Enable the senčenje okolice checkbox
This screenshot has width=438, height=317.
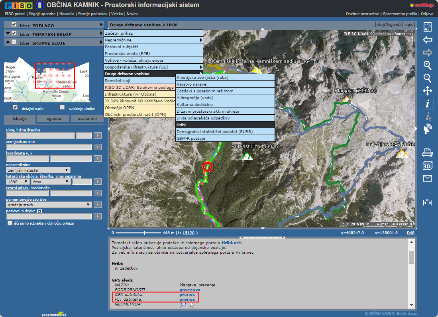62,108
